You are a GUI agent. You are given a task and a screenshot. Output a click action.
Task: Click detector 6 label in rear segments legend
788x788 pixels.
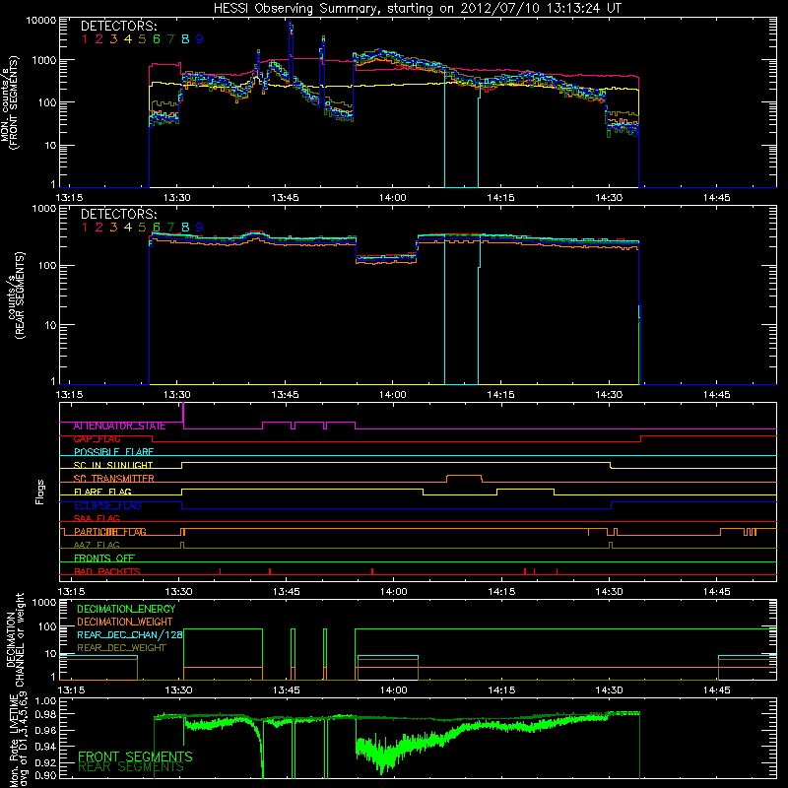[x=157, y=228]
